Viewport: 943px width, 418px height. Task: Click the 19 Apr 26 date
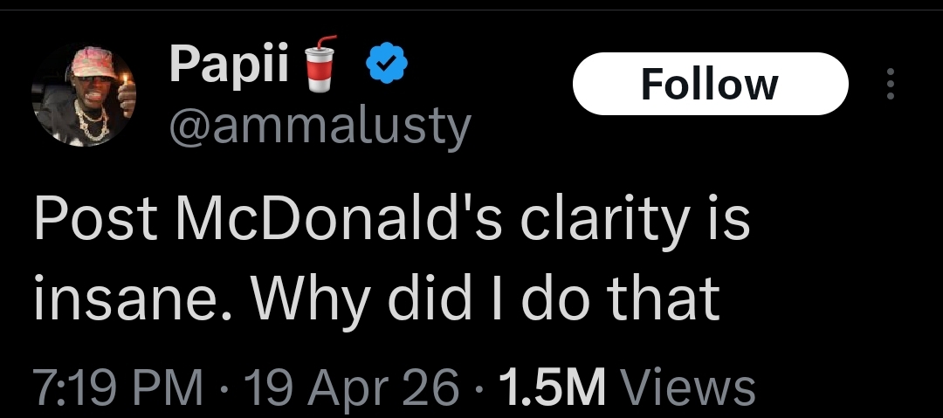[353, 387]
